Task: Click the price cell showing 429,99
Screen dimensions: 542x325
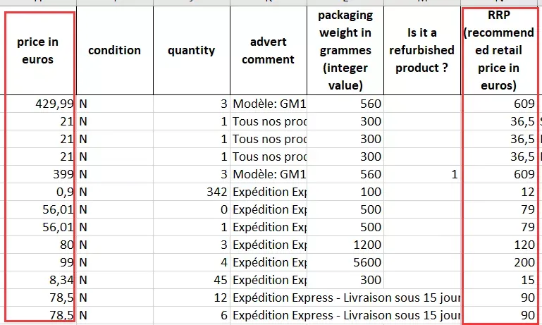Action: click(x=38, y=104)
